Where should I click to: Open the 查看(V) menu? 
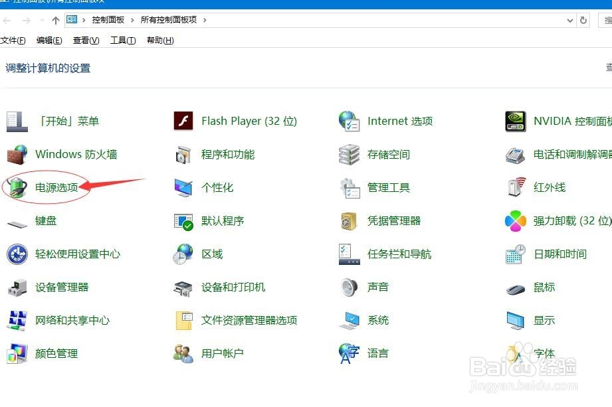85,40
